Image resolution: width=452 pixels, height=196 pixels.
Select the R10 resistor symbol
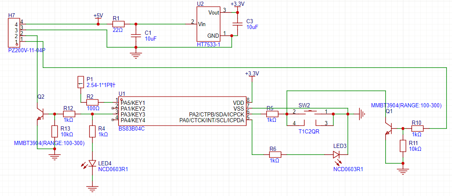point(417,128)
